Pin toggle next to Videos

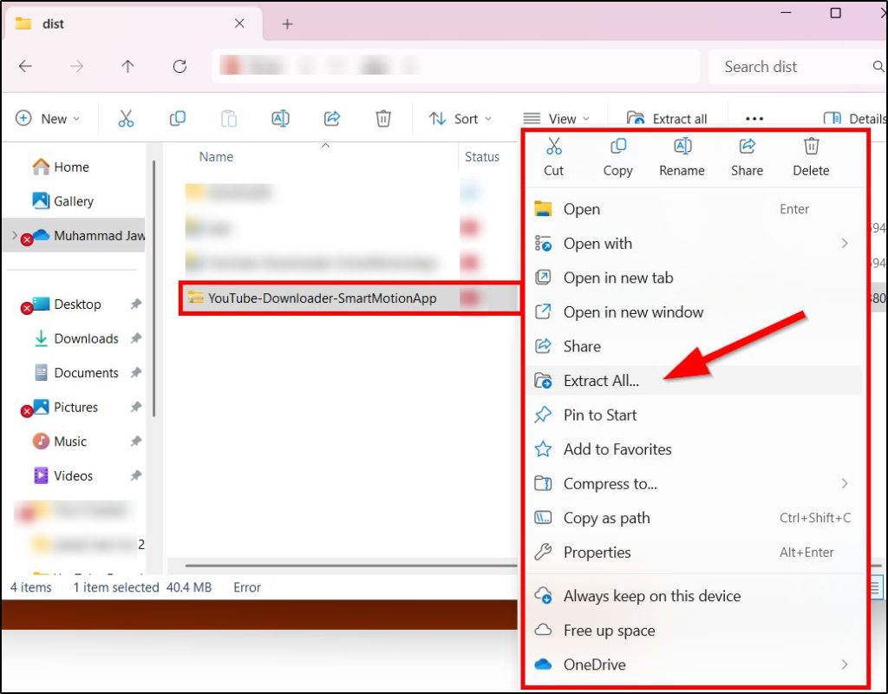[136, 476]
